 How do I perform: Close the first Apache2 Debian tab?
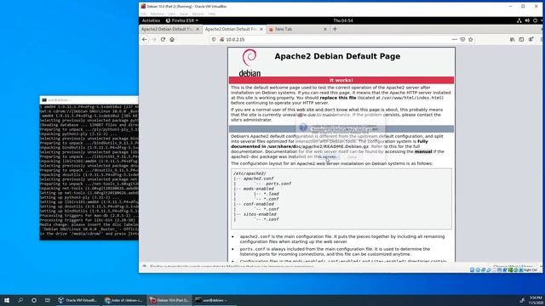[198, 29]
